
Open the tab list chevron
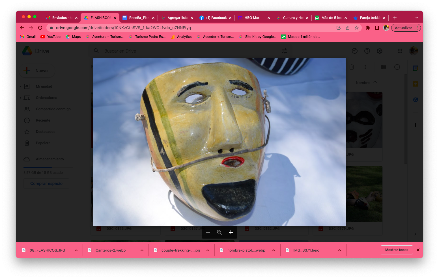(417, 18)
